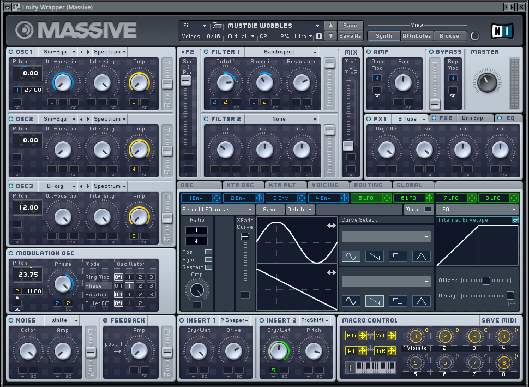Click 5 LFO drag-assign cross icon
This screenshot has height=387, width=529.
[x=387, y=198]
